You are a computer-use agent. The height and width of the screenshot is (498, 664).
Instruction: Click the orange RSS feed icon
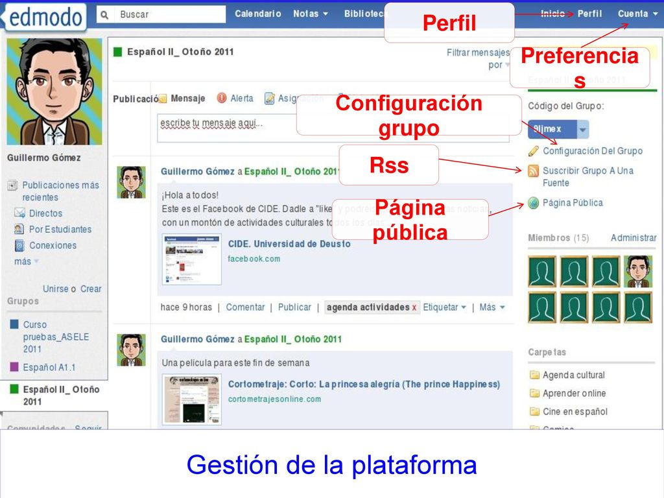tap(533, 171)
